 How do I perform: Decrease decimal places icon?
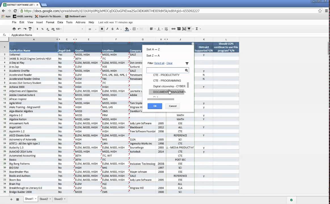click(x=48, y=29)
